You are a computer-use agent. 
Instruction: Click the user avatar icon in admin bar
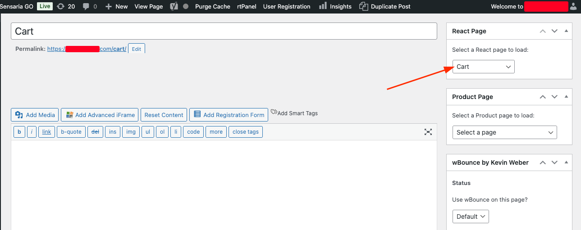click(573, 6)
